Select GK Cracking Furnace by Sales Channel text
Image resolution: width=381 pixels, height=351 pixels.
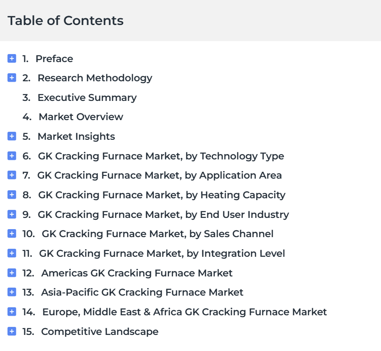coord(158,234)
